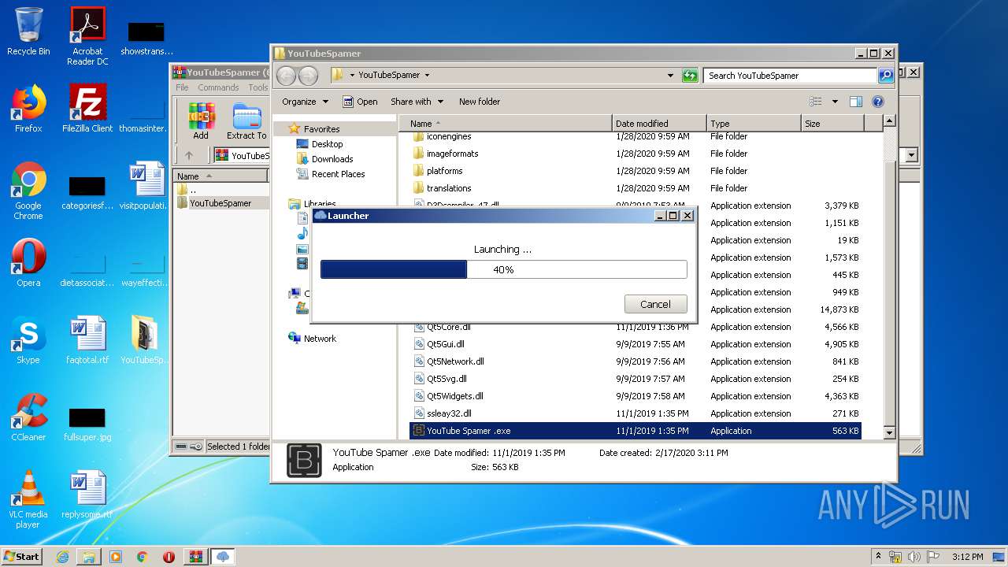The height and width of the screenshot is (567, 1008).
Task: Open Recent Places under Favorites
Action: (338, 174)
